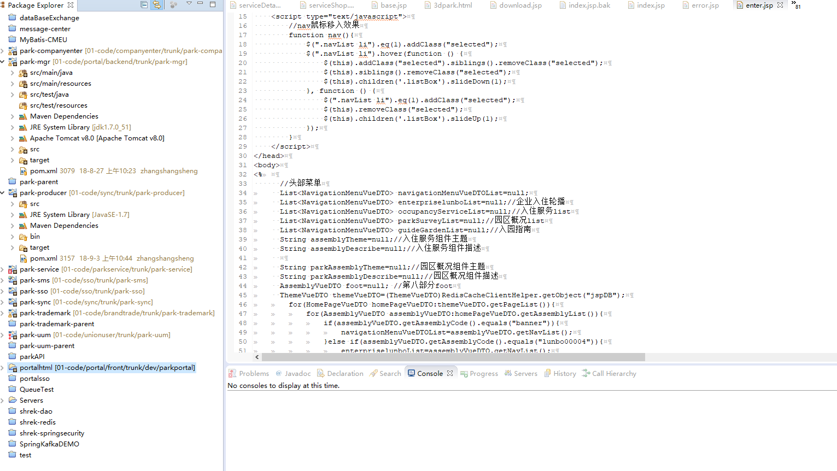Open the Call Hierarchy view tab

pyautogui.click(x=609, y=374)
